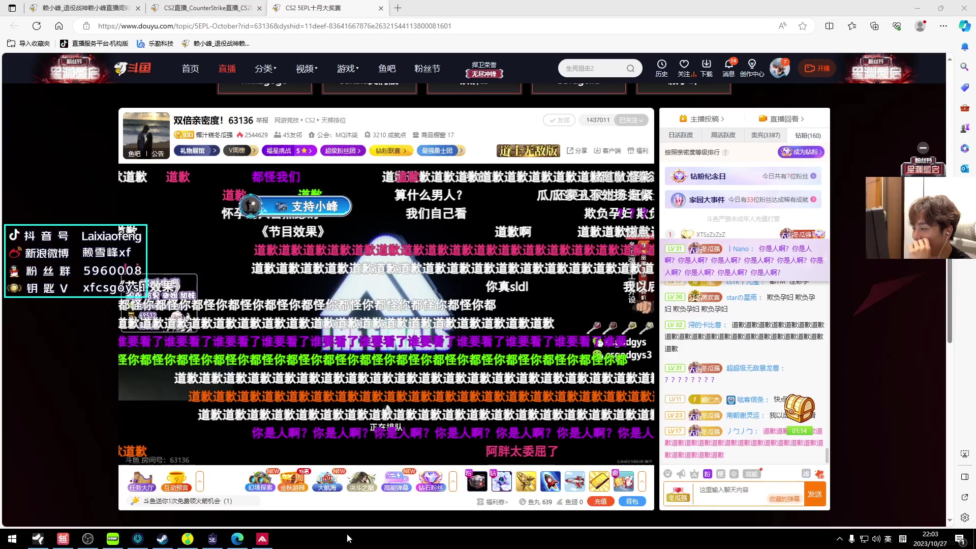Open the 高能弹幕 danmaku icon
The width and height of the screenshot is (976, 549).
pyautogui.click(x=396, y=481)
